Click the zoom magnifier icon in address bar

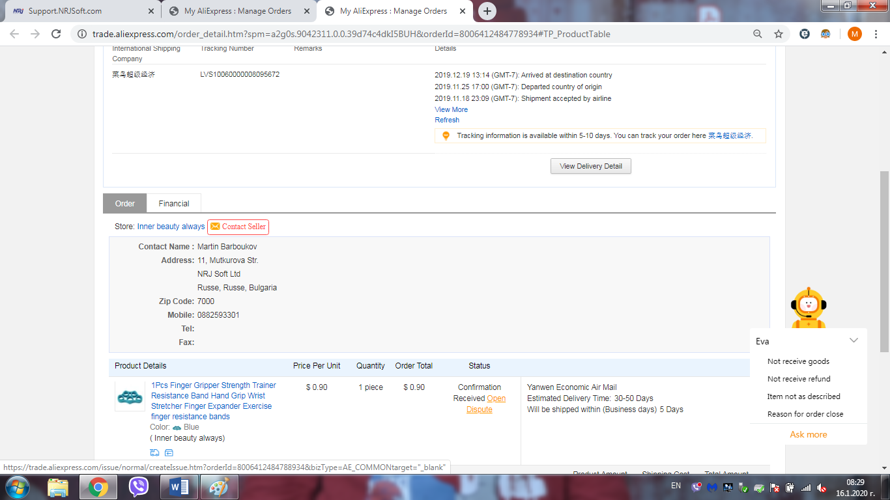[x=757, y=34]
